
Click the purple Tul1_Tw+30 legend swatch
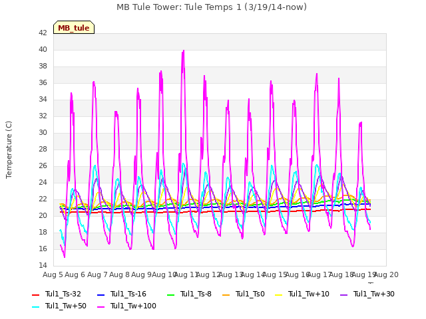pyautogui.click(x=343, y=294)
